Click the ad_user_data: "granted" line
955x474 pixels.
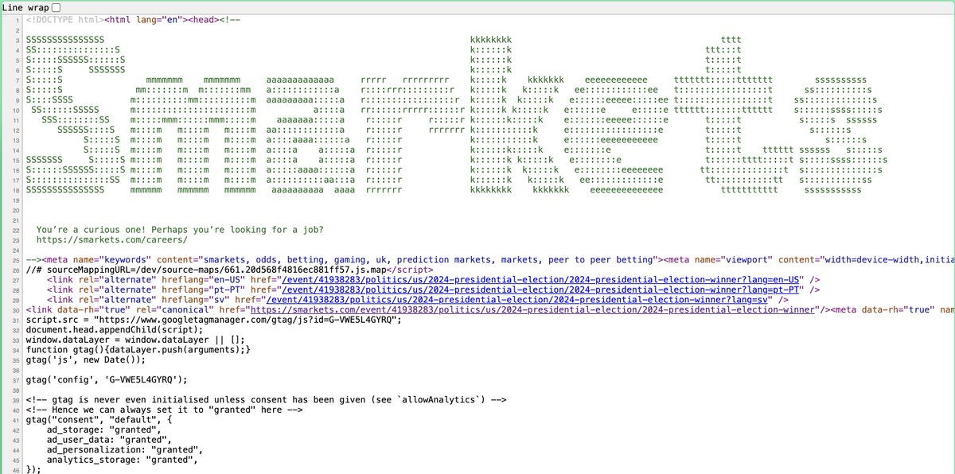[x=110, y=440]
